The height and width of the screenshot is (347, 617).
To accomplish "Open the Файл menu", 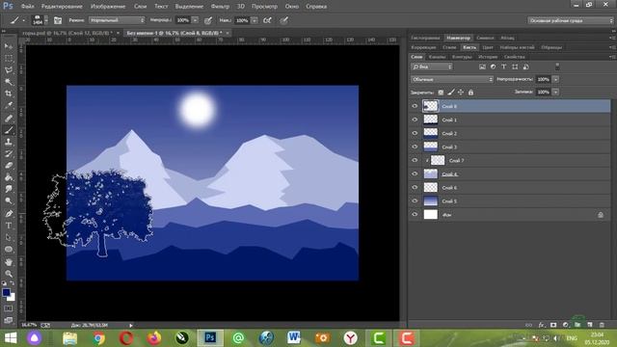I will [27, 7].
